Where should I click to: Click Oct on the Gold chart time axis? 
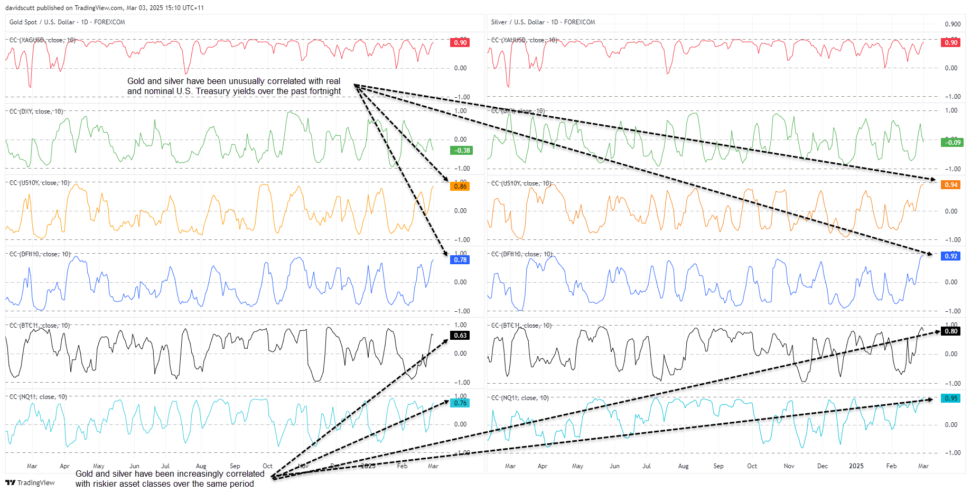[x=268, y=466]
